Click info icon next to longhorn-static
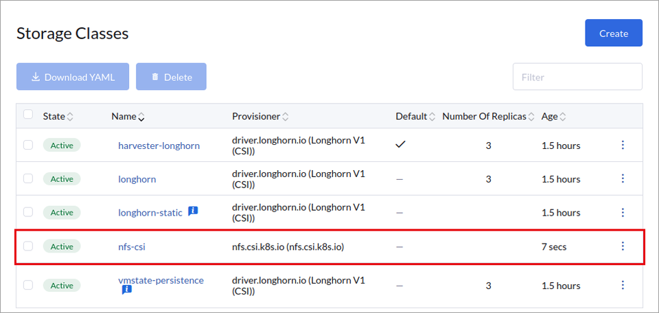Screen dimensions: 659x313 pyautogui.click(x=193, y=211)
